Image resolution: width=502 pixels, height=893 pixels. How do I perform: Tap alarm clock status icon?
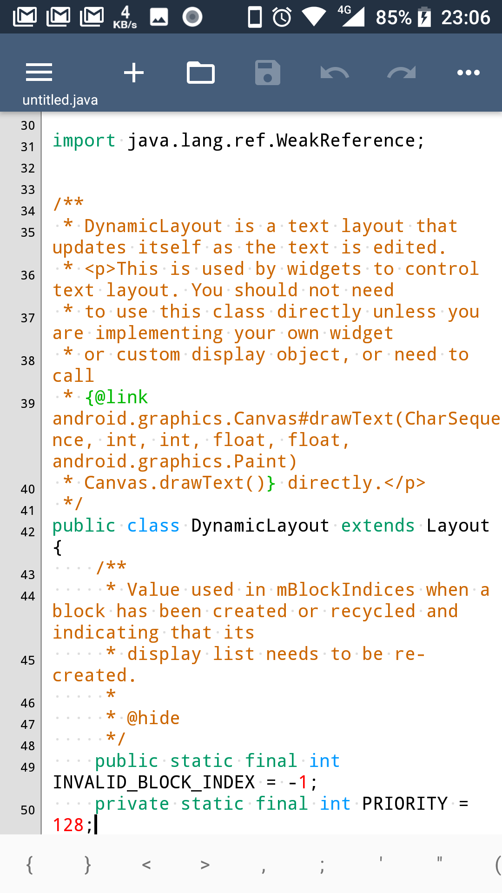[282, 17]
